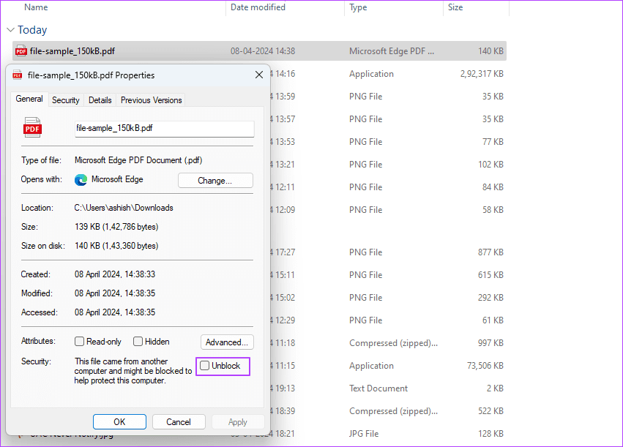Click the Compressed (zipped) row of 522 KB

pyautogui.click(x=388, y=411)
